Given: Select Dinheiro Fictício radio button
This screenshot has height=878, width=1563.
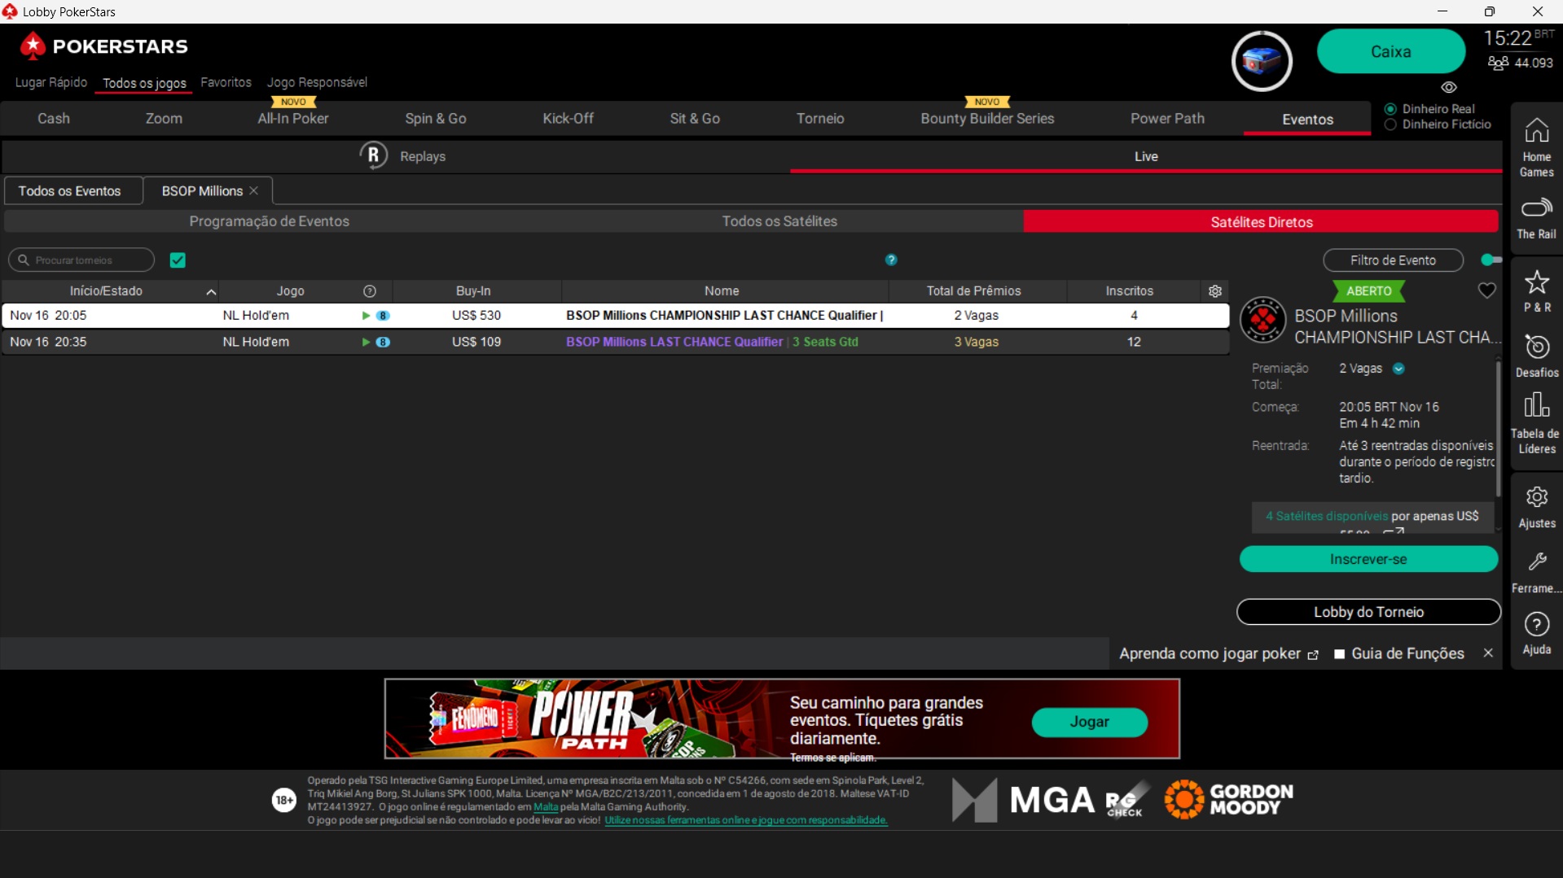Looking at the screenshot, I should pos(1390,124).
